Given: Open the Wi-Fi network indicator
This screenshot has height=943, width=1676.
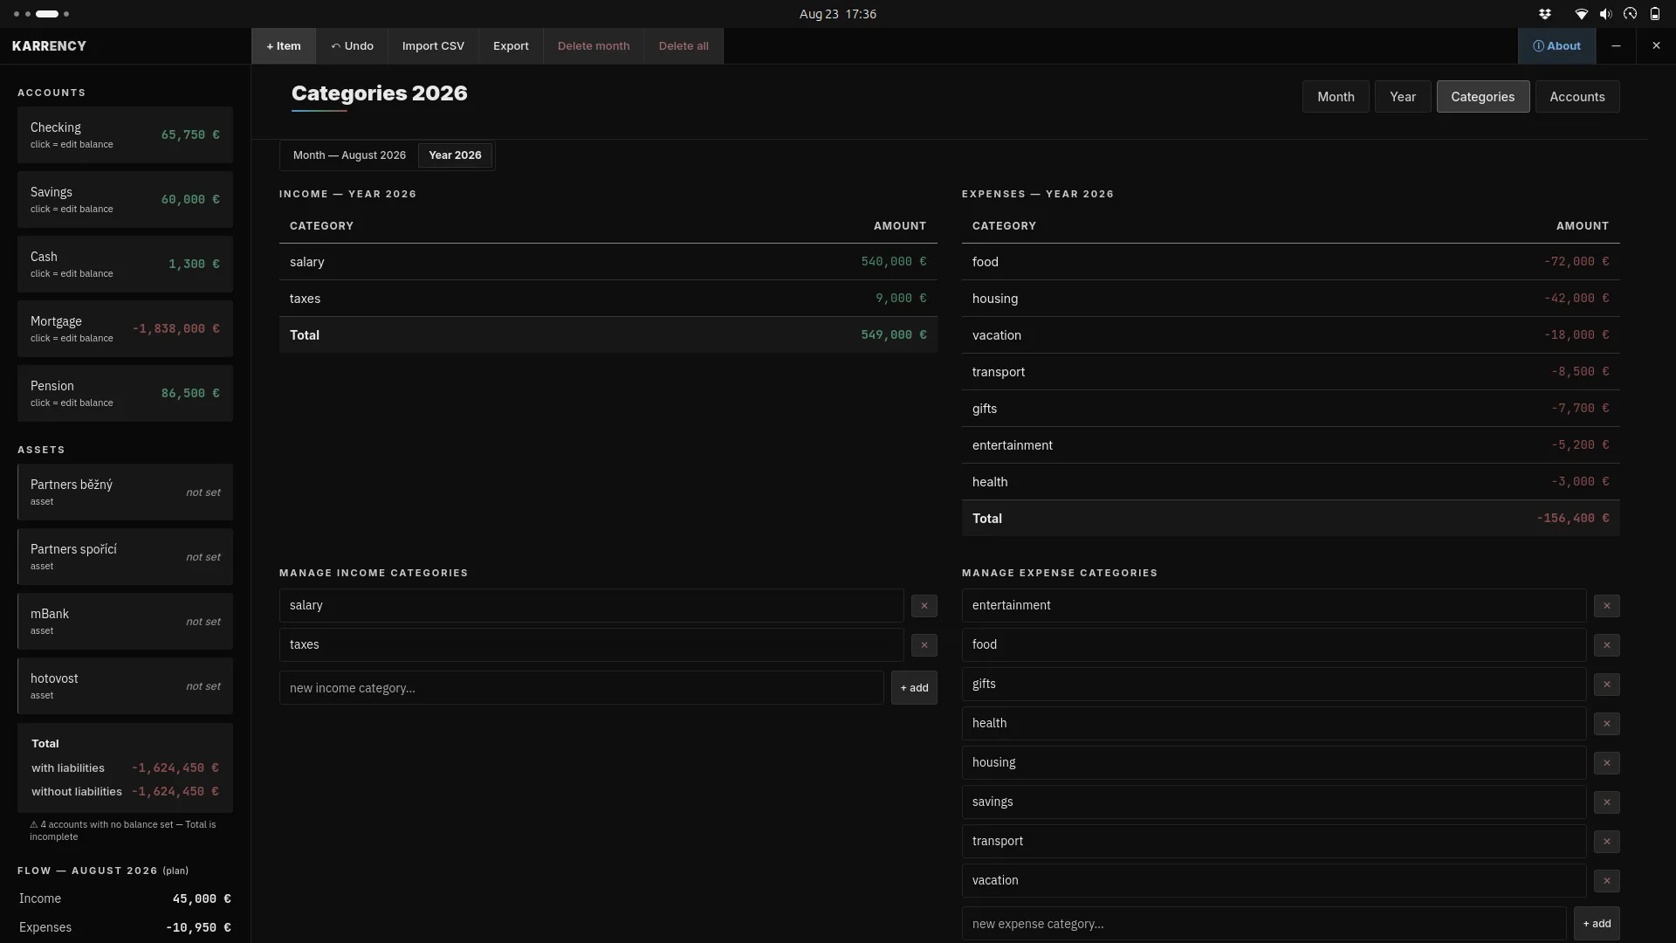Looking at the screenshot, I should pos(1581,14).
